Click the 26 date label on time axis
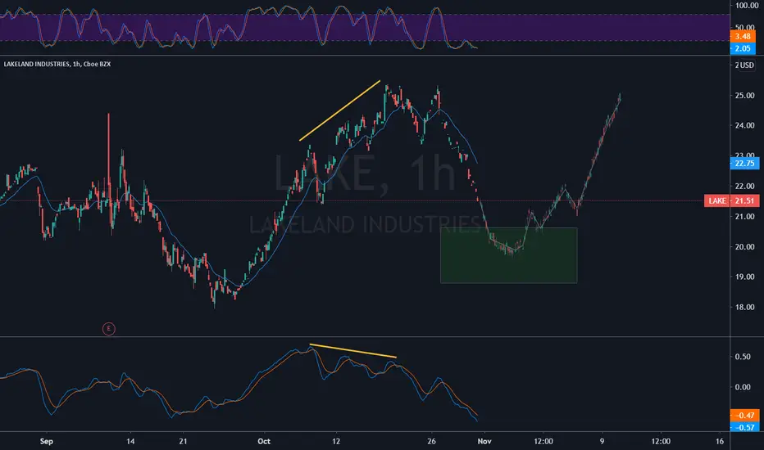Image resolution: width=764 pixels, height=450 pixels. (431, 441)
